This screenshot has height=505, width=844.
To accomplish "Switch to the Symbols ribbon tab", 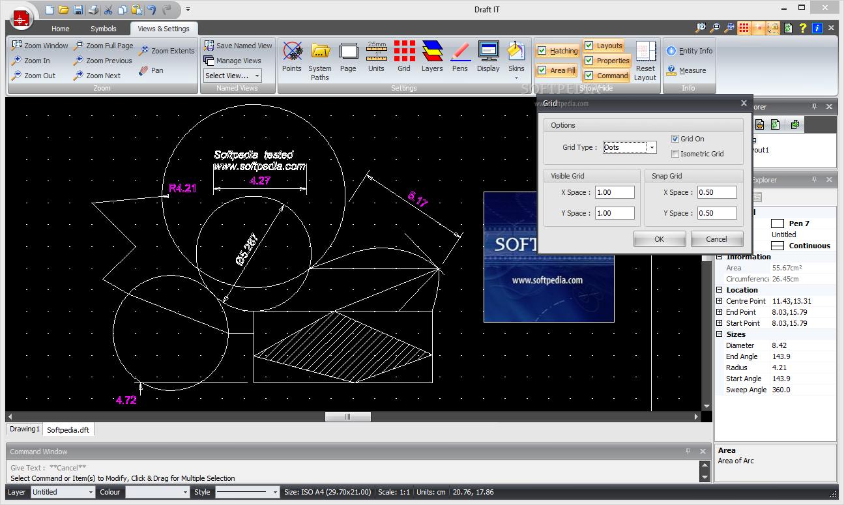I will [104, 29].
